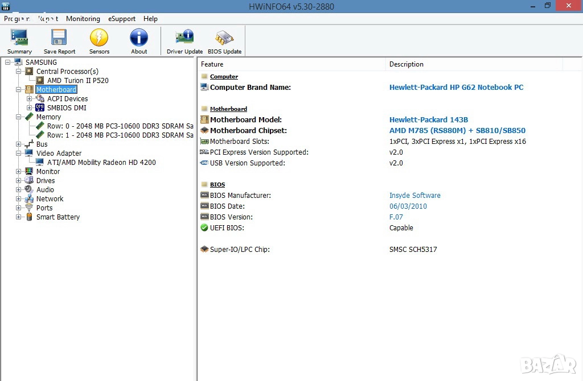Open the Monitoring menu
The image size is (583, 381).
(83, 19)
